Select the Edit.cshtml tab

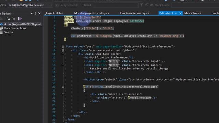[166, 13]
